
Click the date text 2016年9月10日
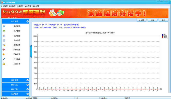coord(45,27)
